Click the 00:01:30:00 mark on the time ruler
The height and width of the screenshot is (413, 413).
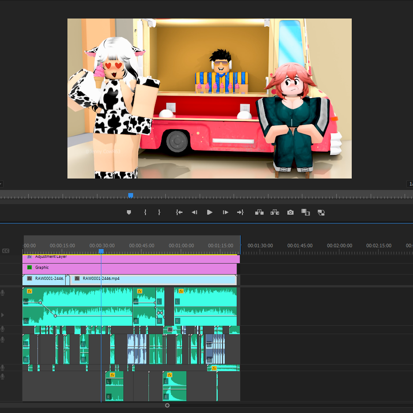260,246
